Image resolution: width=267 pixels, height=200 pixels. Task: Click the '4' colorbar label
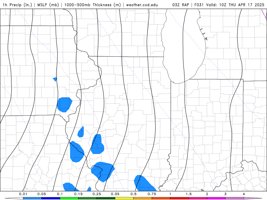coord(244,194)
